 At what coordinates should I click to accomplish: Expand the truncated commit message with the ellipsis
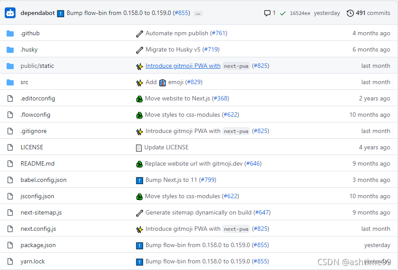point(198,14)
